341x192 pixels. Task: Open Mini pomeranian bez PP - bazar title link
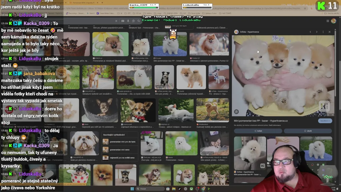261,121
